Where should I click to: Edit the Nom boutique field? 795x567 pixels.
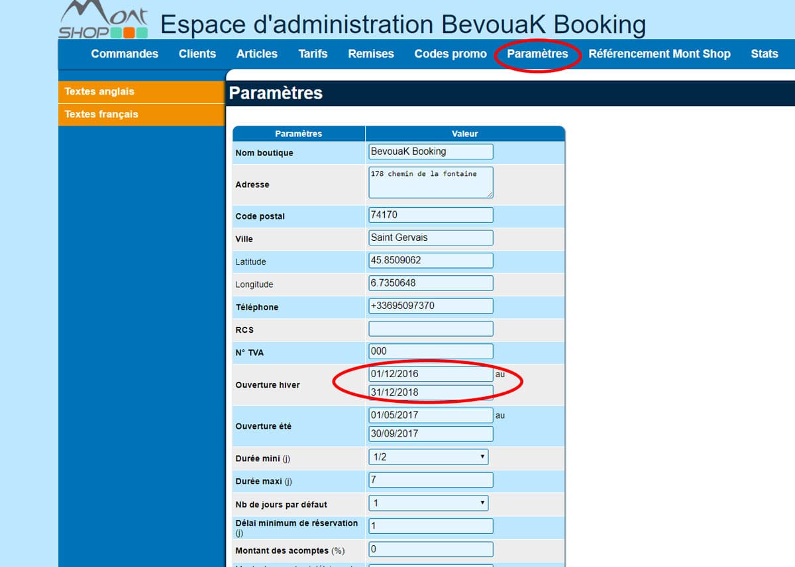(x=431, y=152)
